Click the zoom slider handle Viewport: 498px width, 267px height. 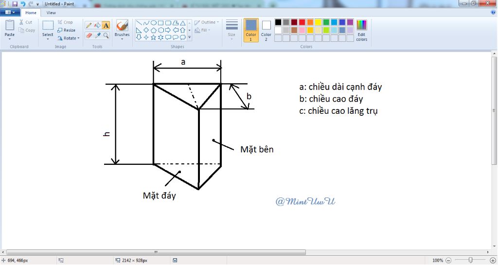click(x=470, y=260)
